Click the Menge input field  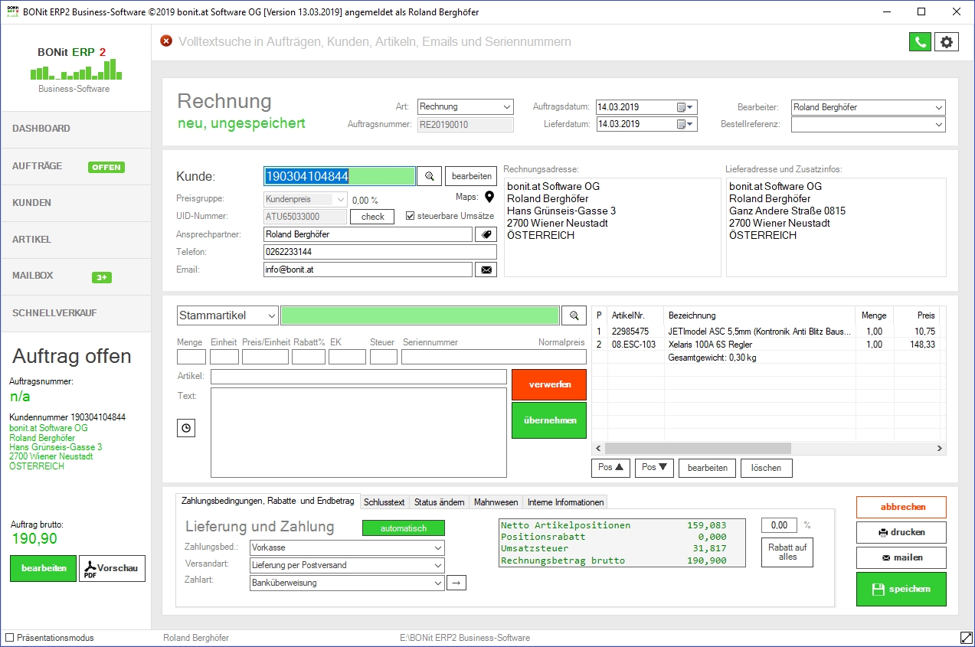[191, 357]
